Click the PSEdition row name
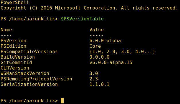Viewport: 180px width, 104px height. tap(13, 46)
